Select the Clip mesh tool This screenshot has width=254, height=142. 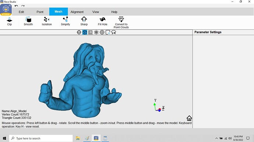point(10,22)
